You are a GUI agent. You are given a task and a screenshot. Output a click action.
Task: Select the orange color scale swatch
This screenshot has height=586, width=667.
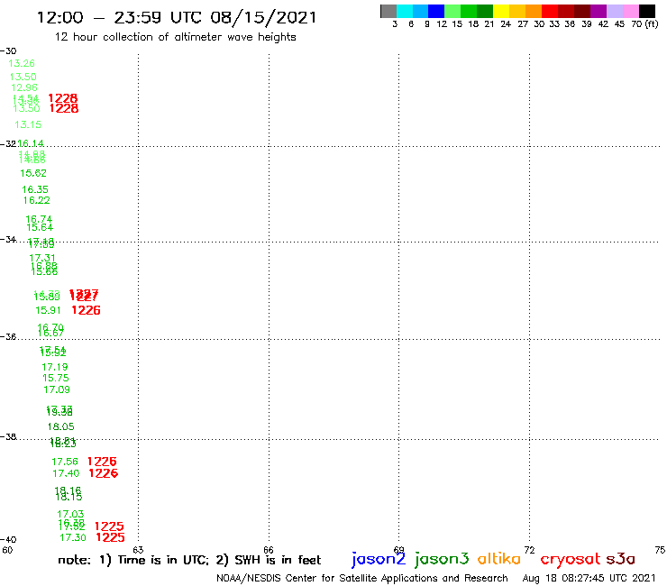[534, 11]
